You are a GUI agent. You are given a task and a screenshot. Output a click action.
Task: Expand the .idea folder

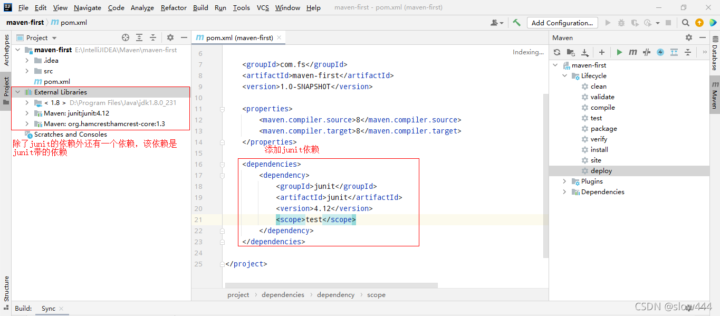(x=27, y=60)
